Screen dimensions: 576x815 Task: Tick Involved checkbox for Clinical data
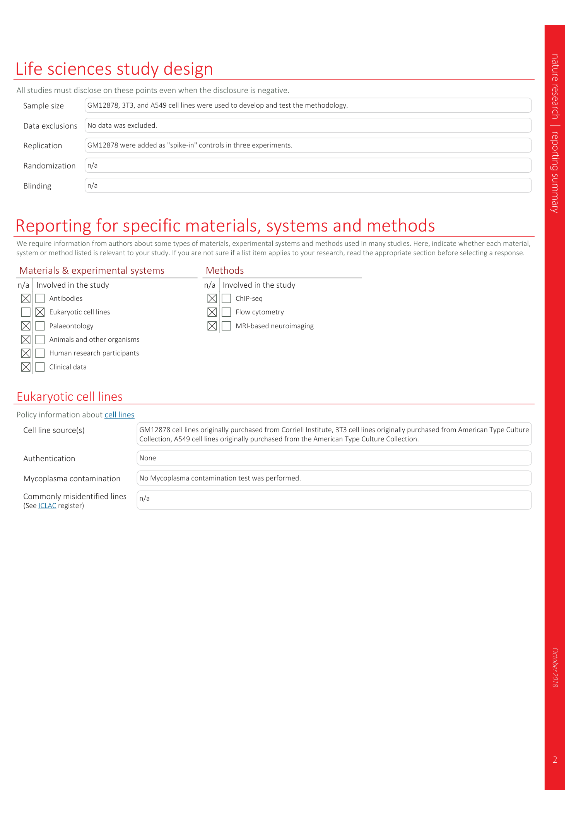pos(40,367)
